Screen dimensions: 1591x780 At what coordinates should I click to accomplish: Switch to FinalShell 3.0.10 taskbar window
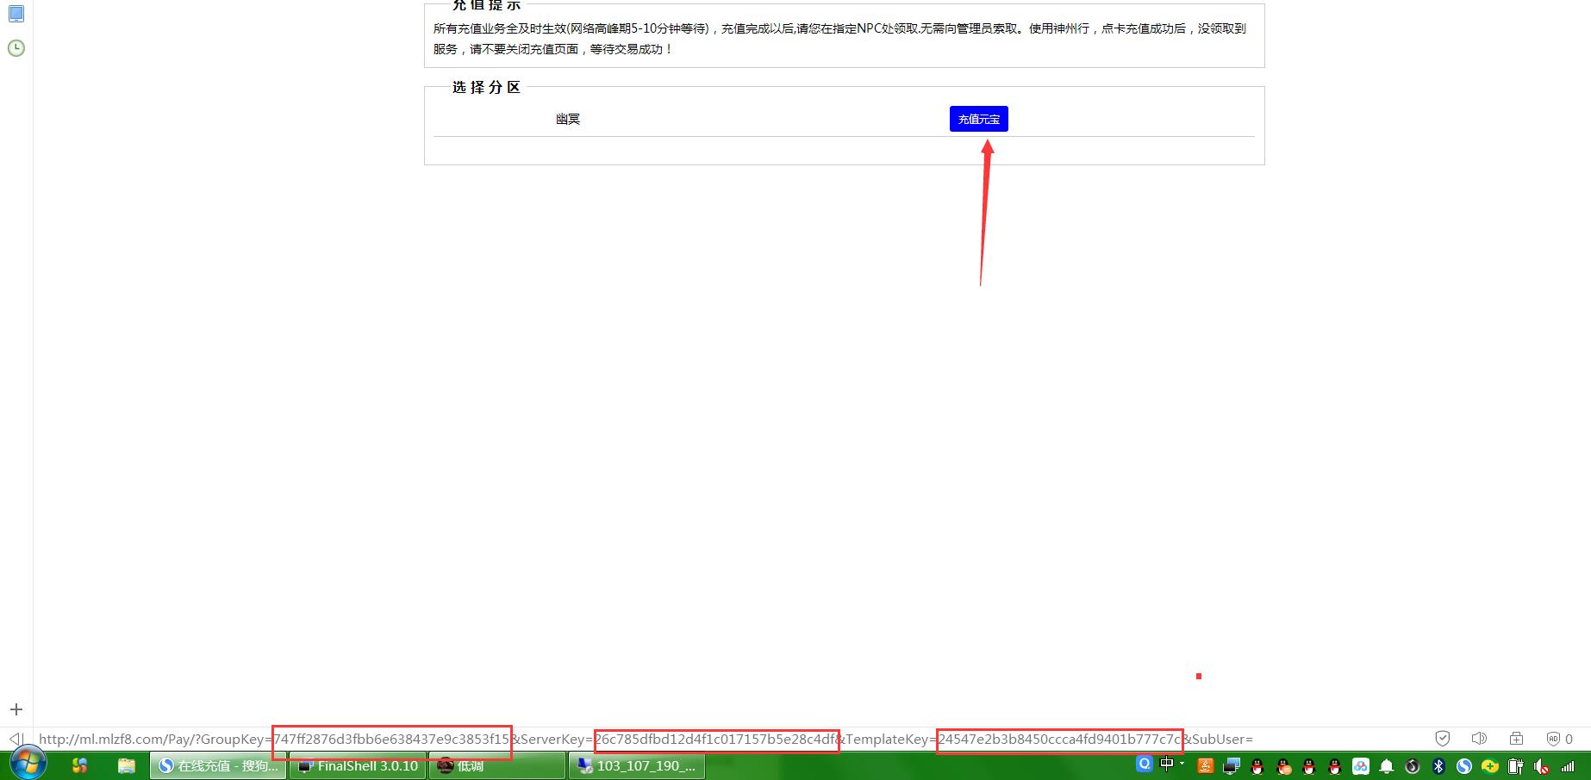click(x=358, y=765)
